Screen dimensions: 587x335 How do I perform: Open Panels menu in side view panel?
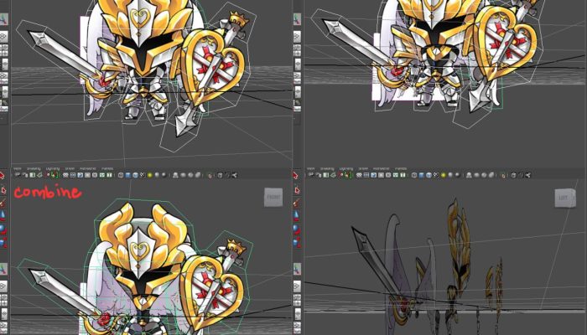(x=403, y=168)
